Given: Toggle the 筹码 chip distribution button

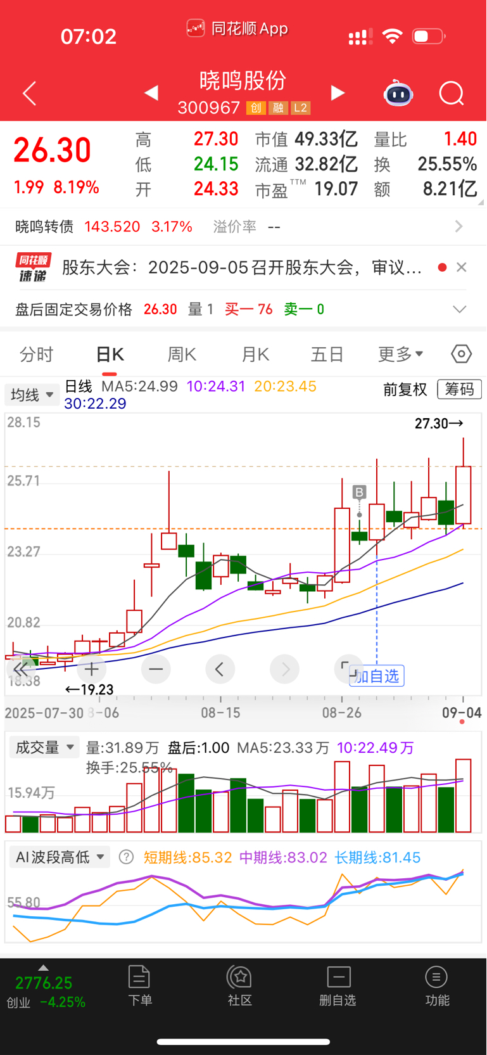Looking at the screenshot, I should (459, 389).
